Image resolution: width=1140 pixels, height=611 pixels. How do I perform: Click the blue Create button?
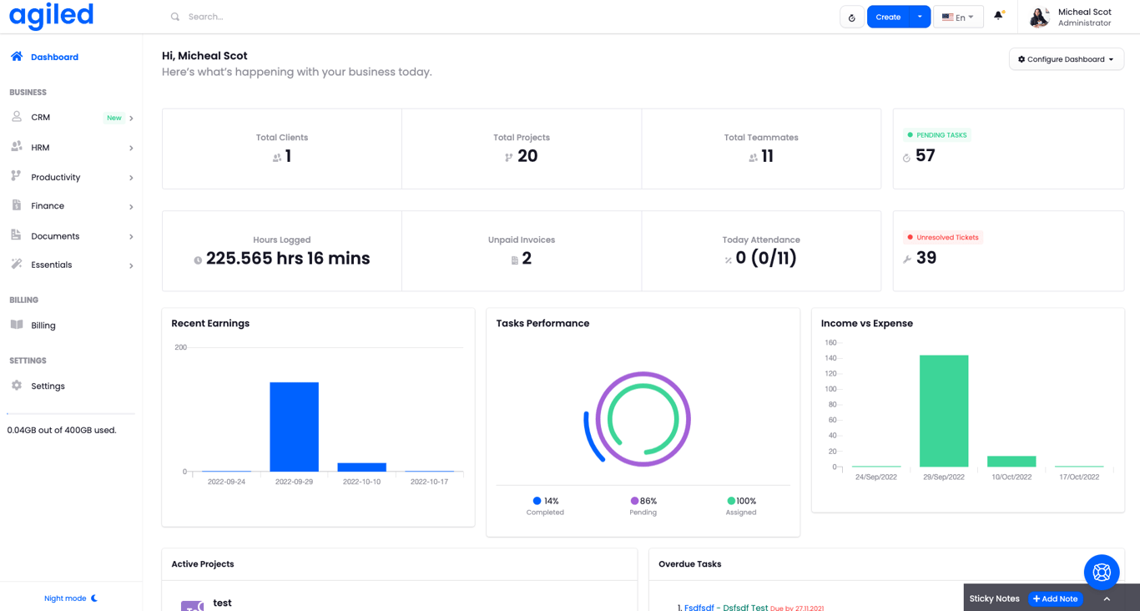[888, 17]
